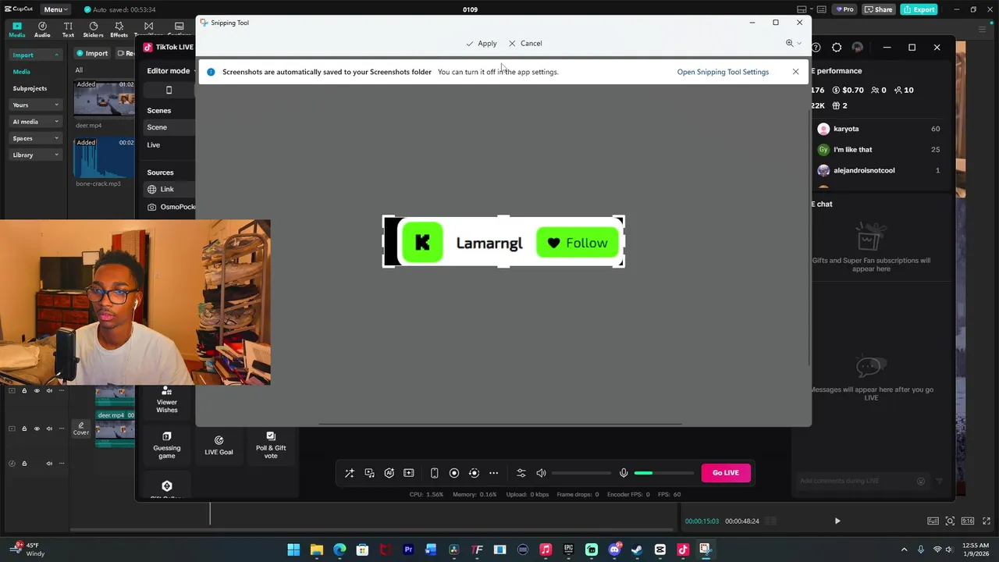Click the fullscreen expand icon in CapCut player
The width and height of the screenshot is (999, 562).
coord(987,521)
